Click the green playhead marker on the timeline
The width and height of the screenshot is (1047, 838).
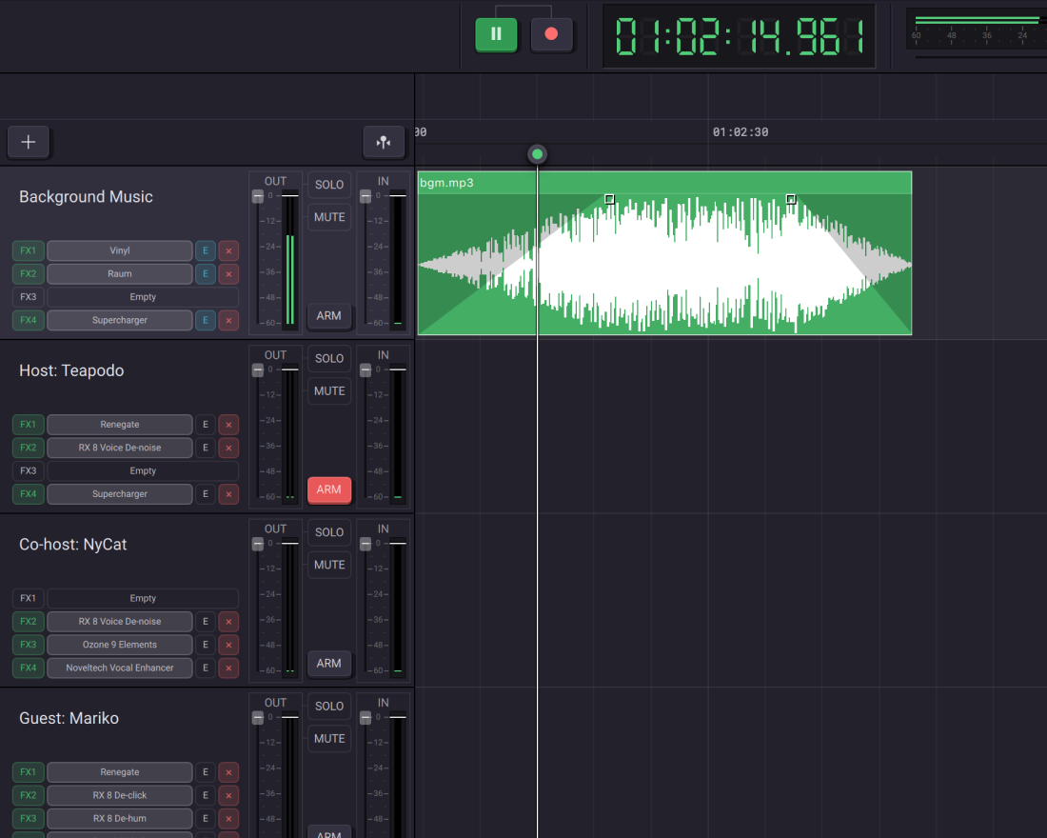point(538,154)
